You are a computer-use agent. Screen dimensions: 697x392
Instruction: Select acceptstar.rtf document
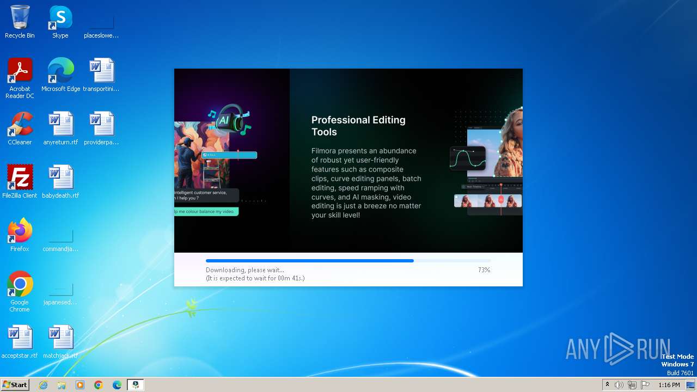(20, 342)
